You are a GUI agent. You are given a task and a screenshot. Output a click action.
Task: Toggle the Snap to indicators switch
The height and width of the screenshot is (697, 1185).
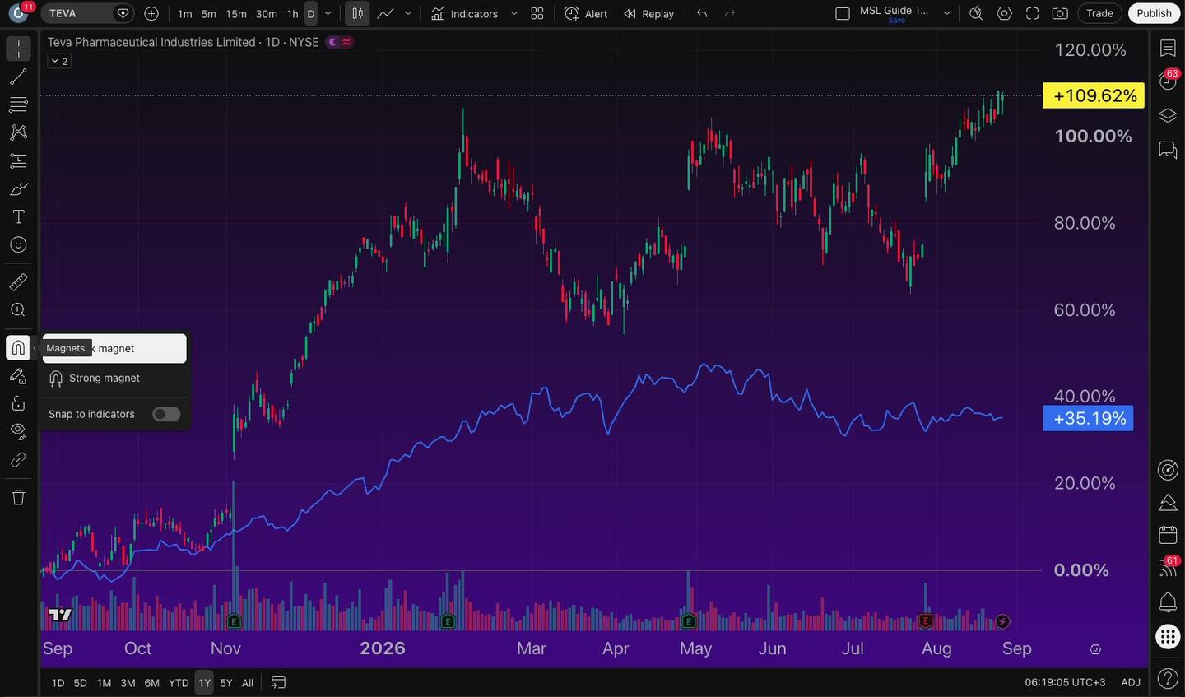coord(166,414)
